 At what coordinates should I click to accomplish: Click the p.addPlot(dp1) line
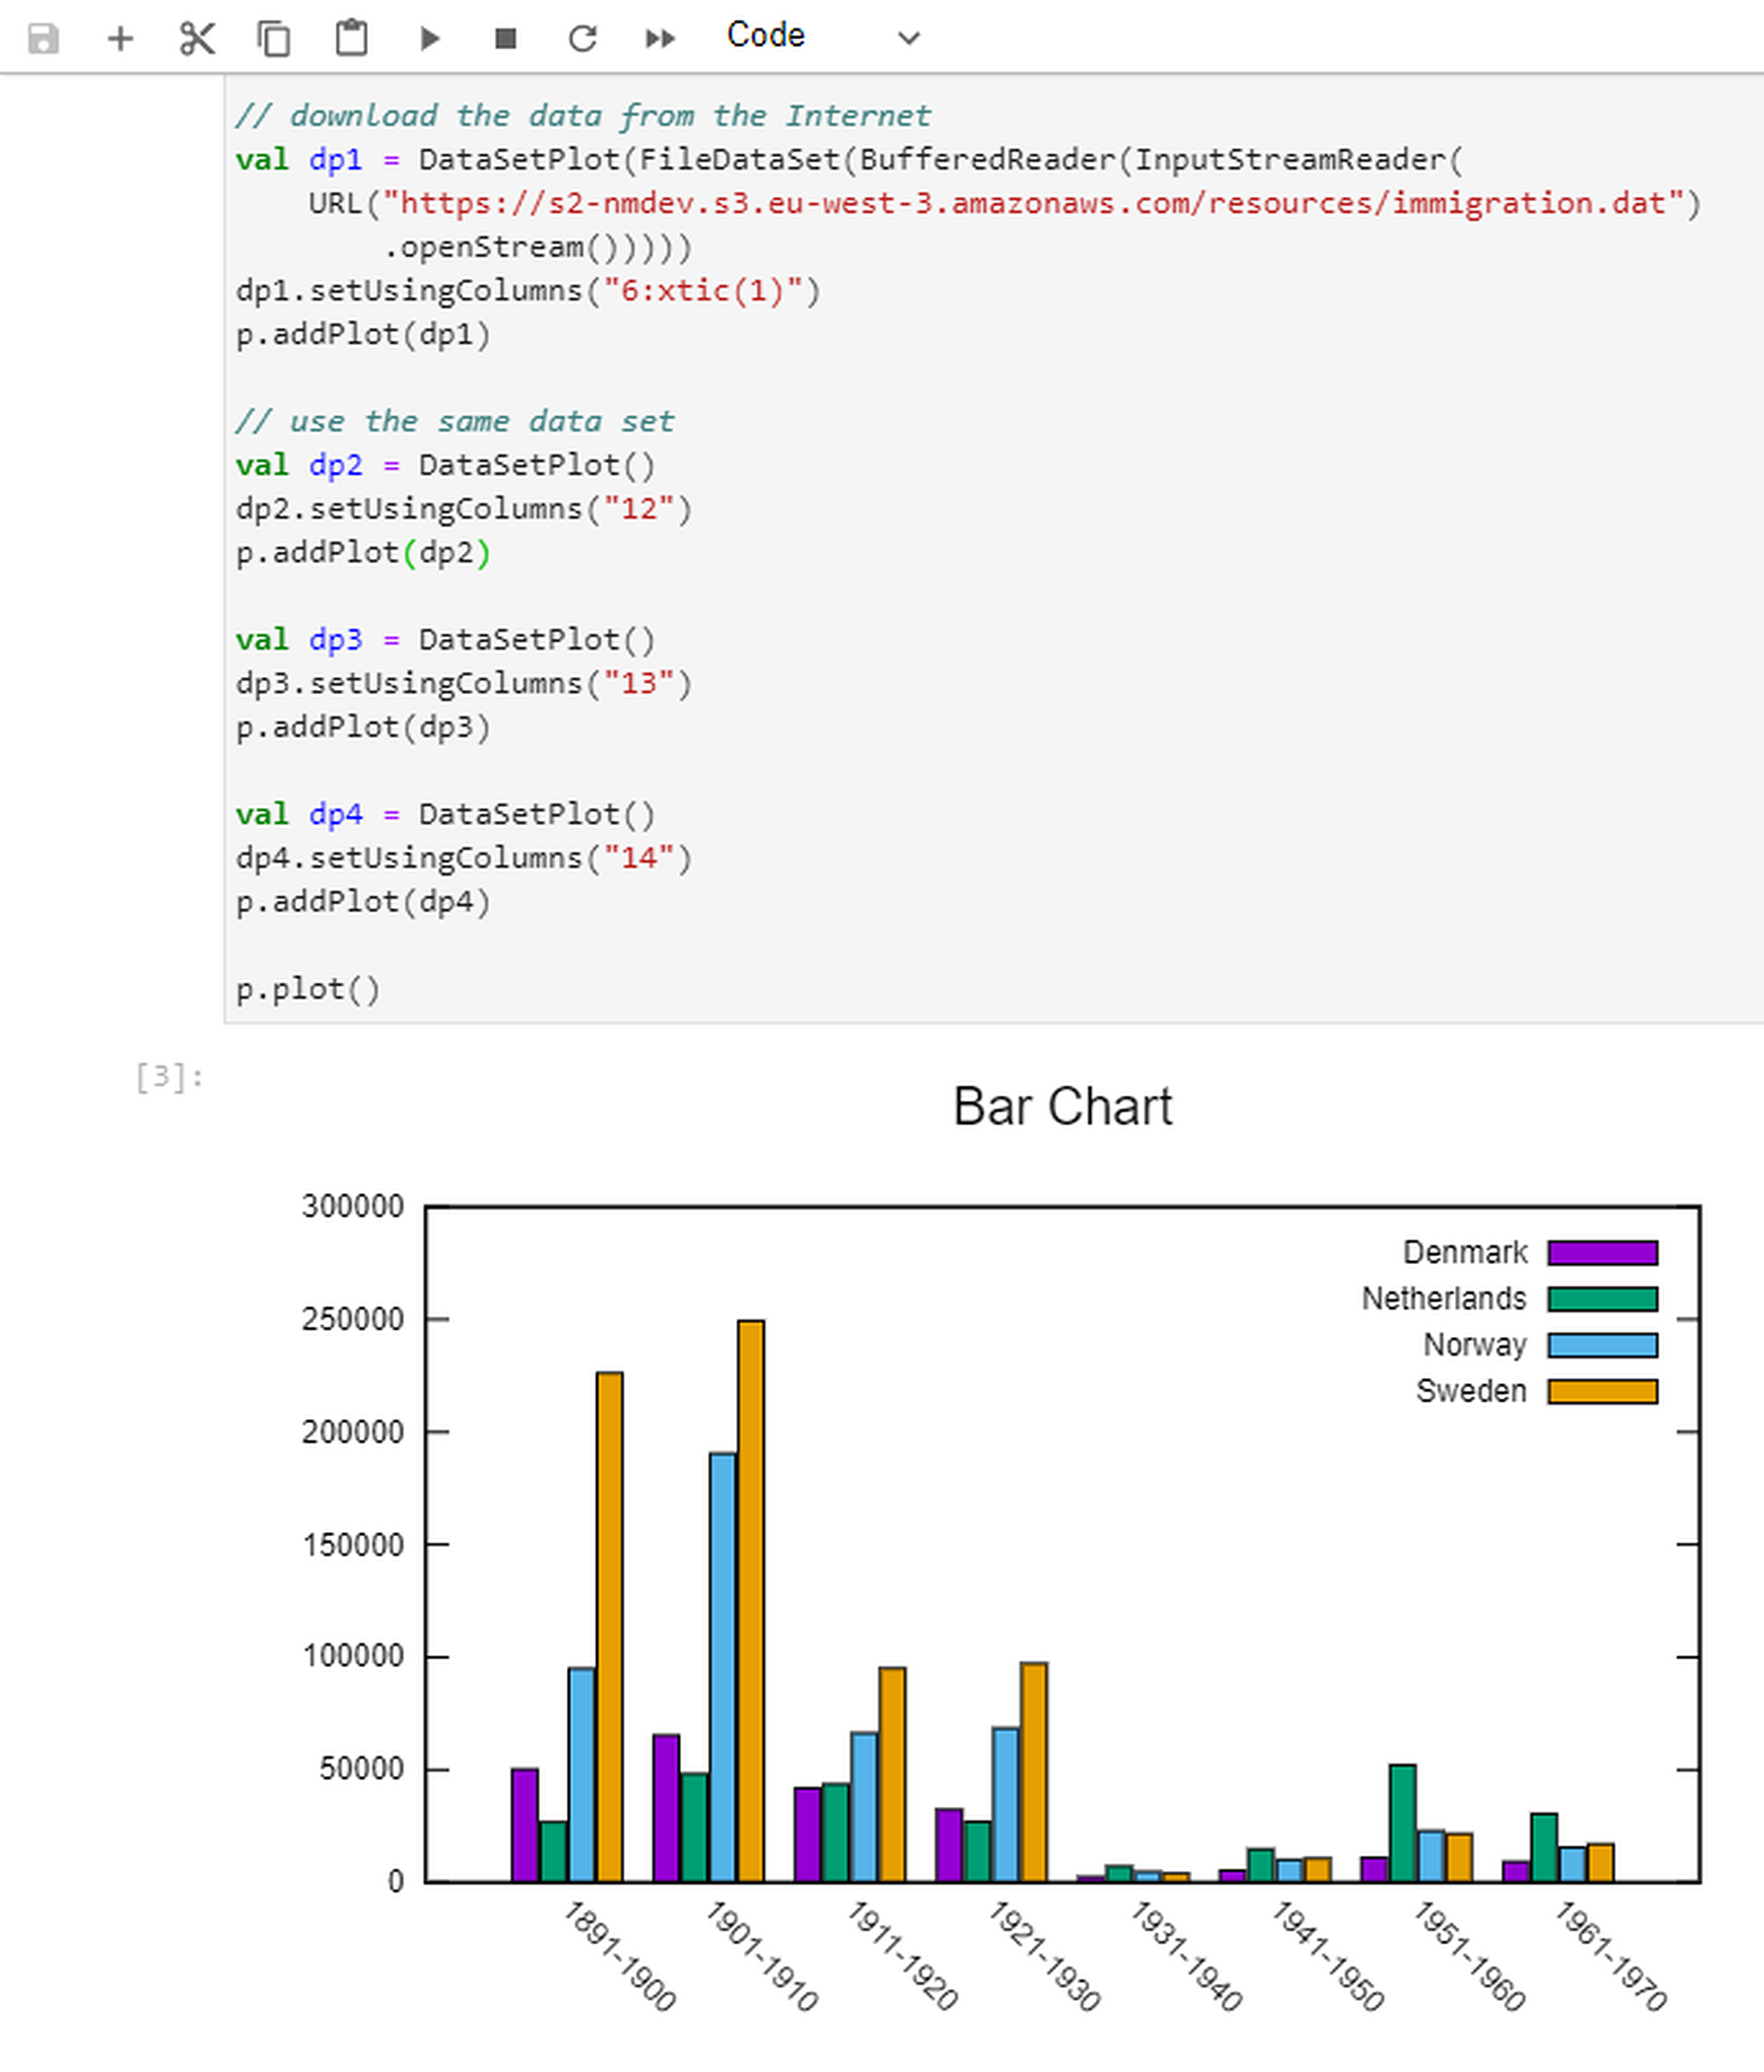pos(364,335)
